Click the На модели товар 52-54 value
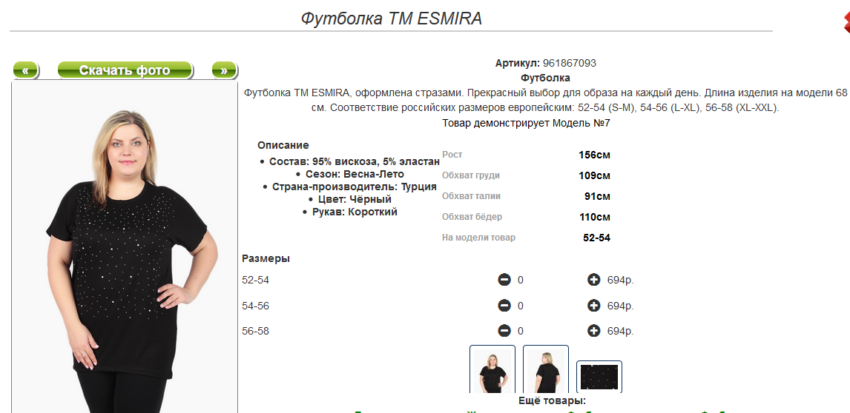850x413 pixels. [597, 238]
